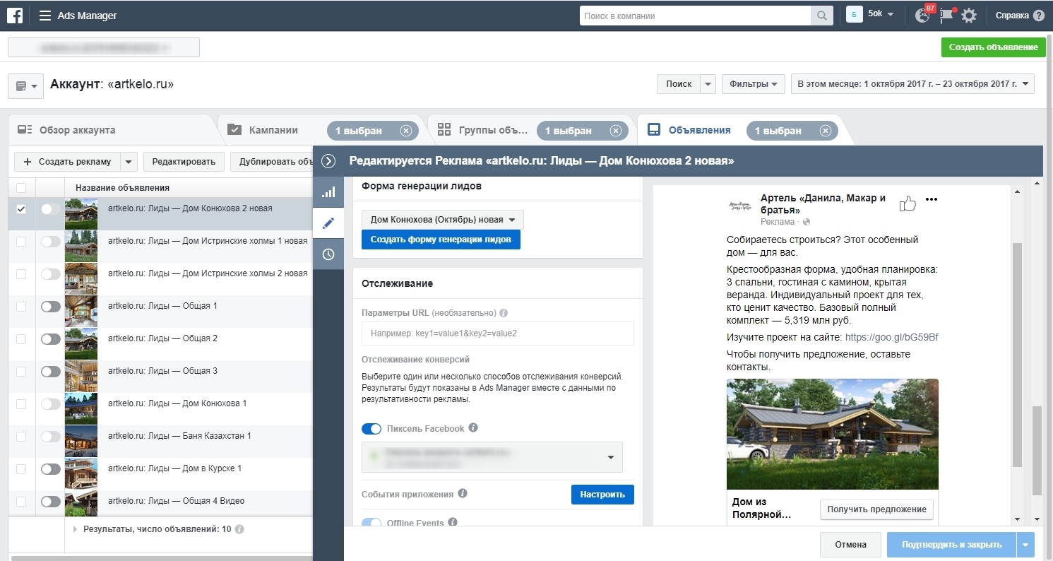Open the pages flag icon
1053x561 pixels.
[x=946, y=16]
